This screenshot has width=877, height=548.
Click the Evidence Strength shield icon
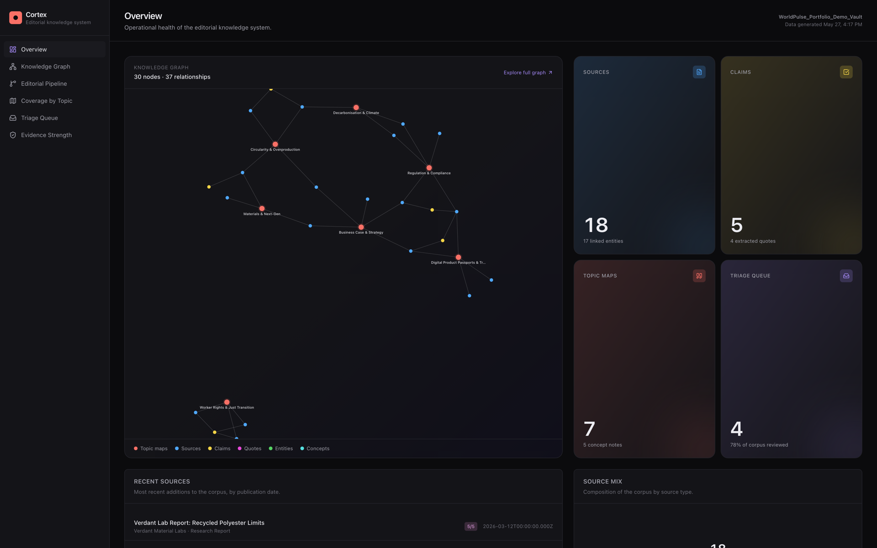coord(13,135)
